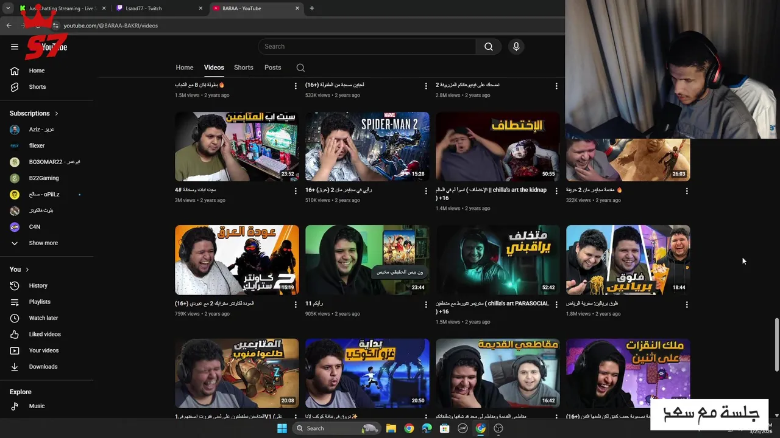Open Microsoft Edge from the taskbar
780x438 pixels.
tap(427, 428)
